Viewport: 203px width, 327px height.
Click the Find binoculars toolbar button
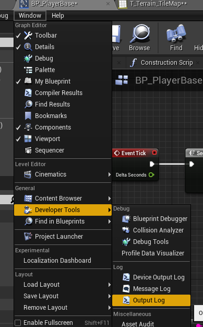176,38
